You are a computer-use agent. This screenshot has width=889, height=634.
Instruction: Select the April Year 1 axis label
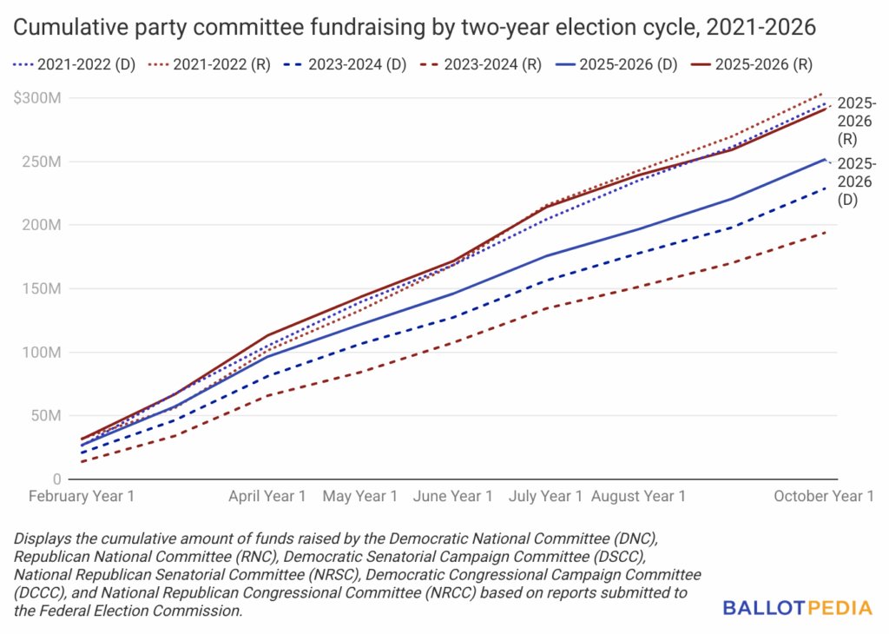click(267, 496)
